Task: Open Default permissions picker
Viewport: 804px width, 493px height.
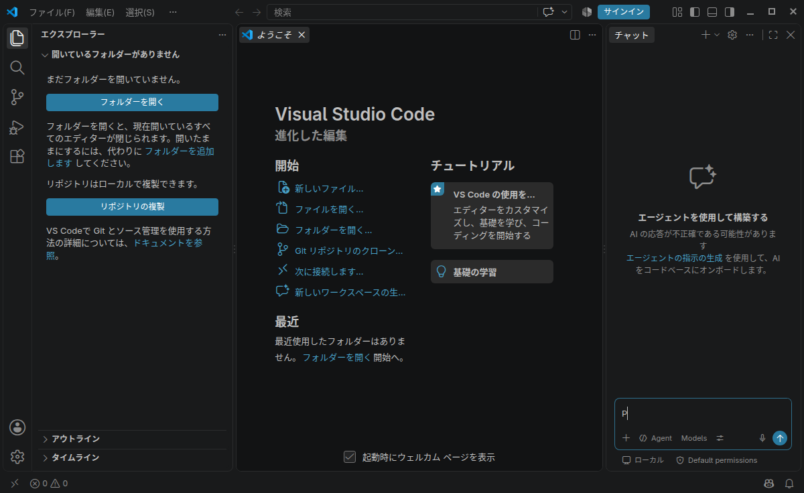Action: coord(716,460)
